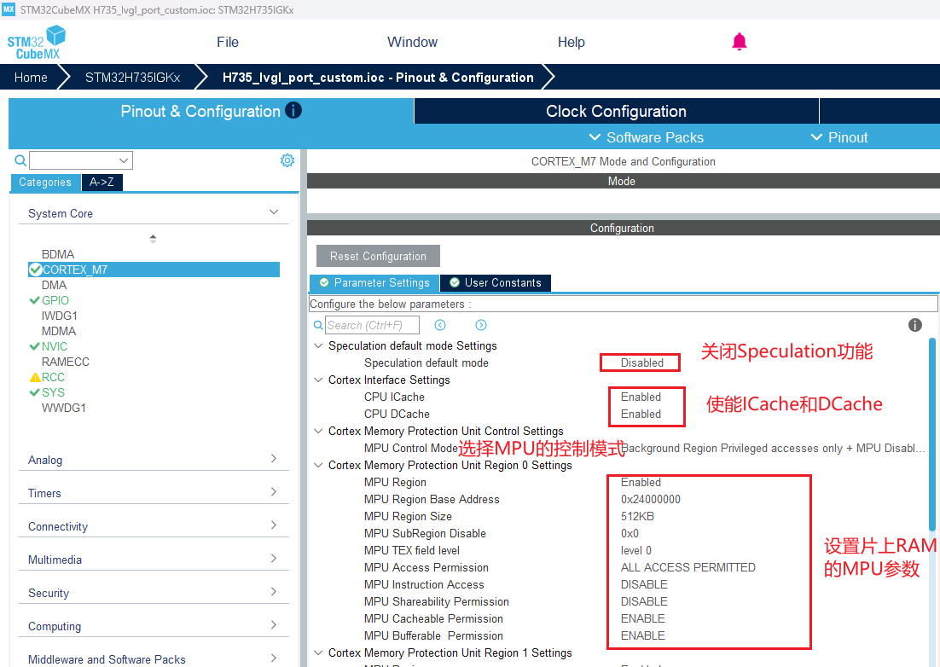Select the Categories tab

pyautogui.click(x=45, y=183)
